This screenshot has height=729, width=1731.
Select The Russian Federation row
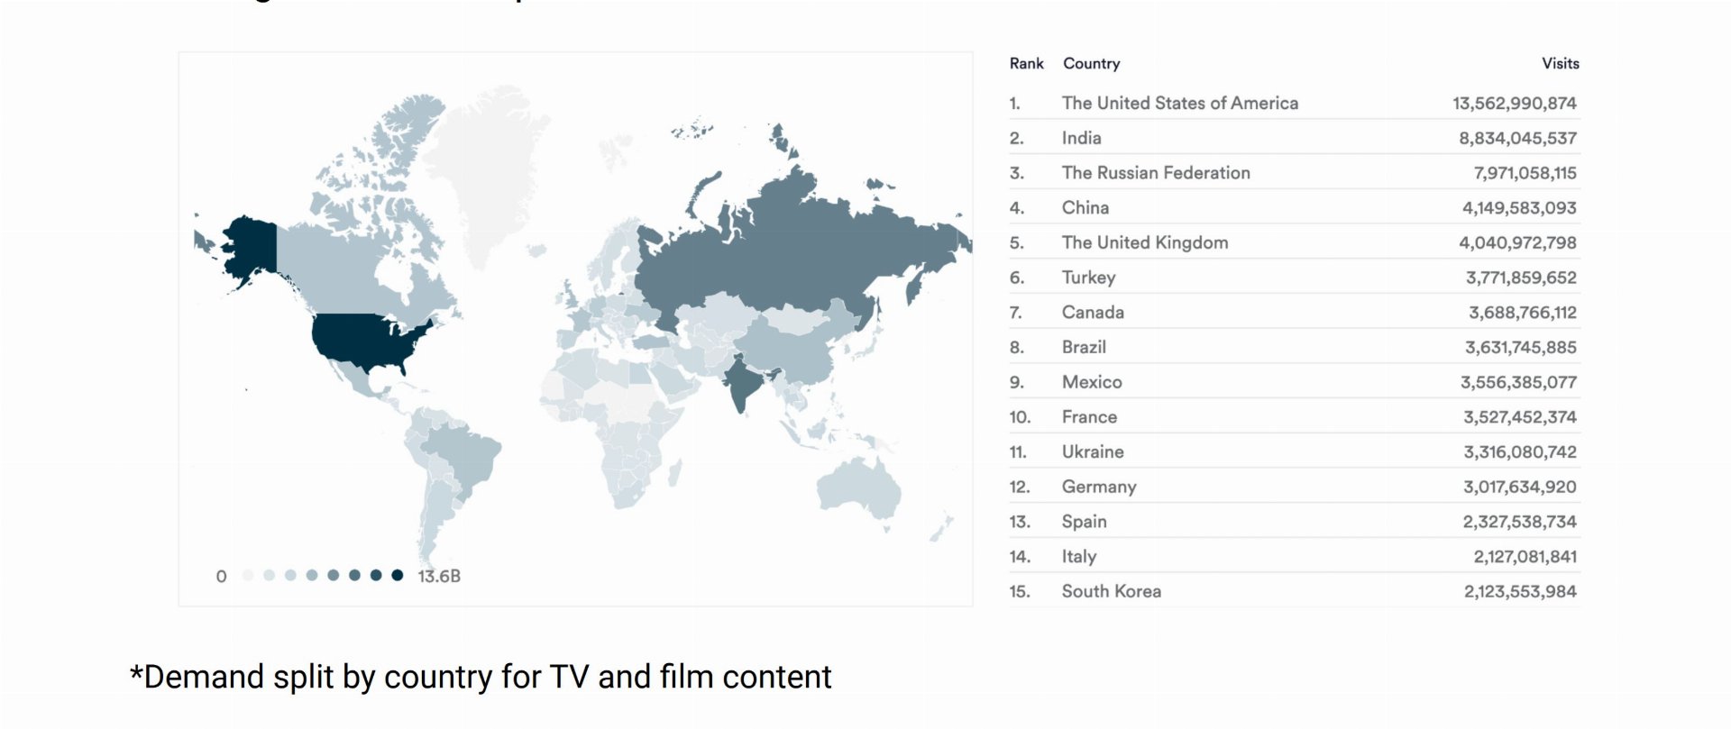click(x=1294, y=173)
